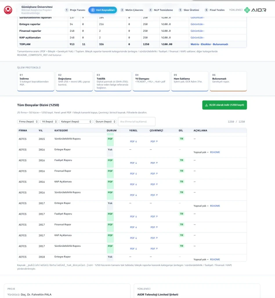This screenshot has width=275, height=298.
Task: Click the Gümüşhane Üniversitesi logo
Action: (8, 10)
